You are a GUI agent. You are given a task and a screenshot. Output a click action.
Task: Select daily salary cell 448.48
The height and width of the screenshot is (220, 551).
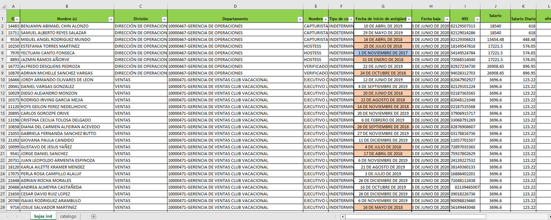pos(524,40)
